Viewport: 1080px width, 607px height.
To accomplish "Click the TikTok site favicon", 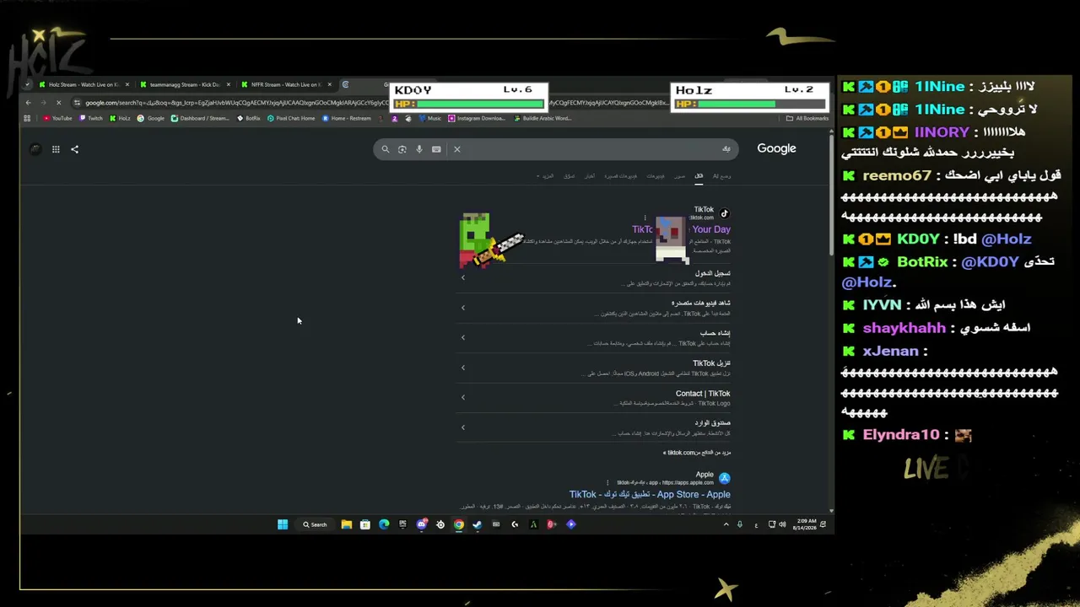I will [x=724, y=213].
